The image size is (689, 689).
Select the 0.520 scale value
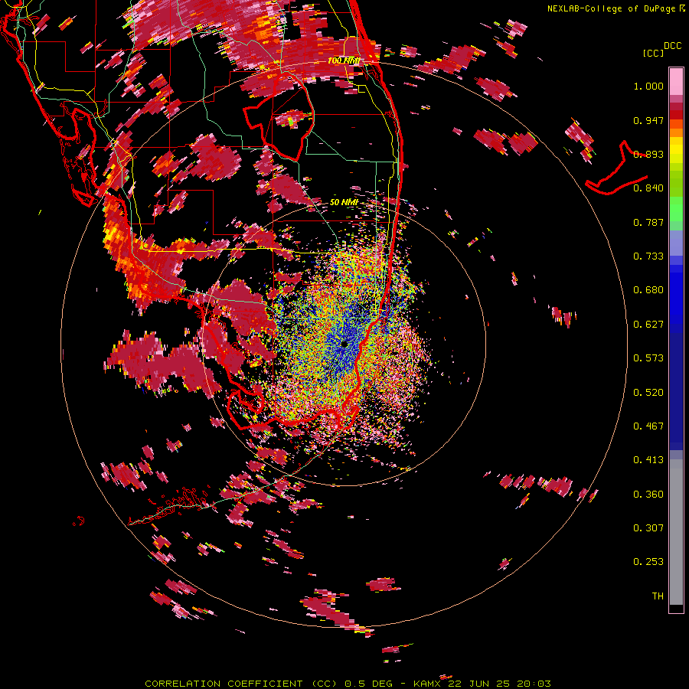(648, 393)
